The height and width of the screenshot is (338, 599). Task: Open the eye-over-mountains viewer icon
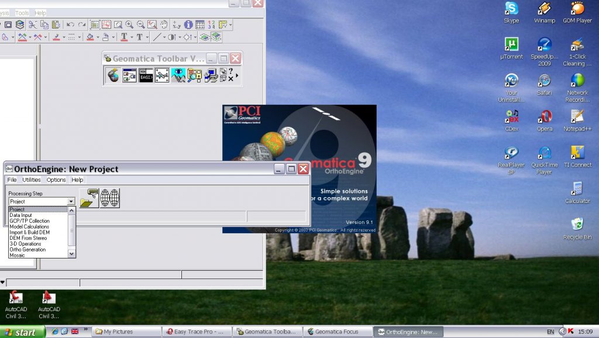pos(178,75)
